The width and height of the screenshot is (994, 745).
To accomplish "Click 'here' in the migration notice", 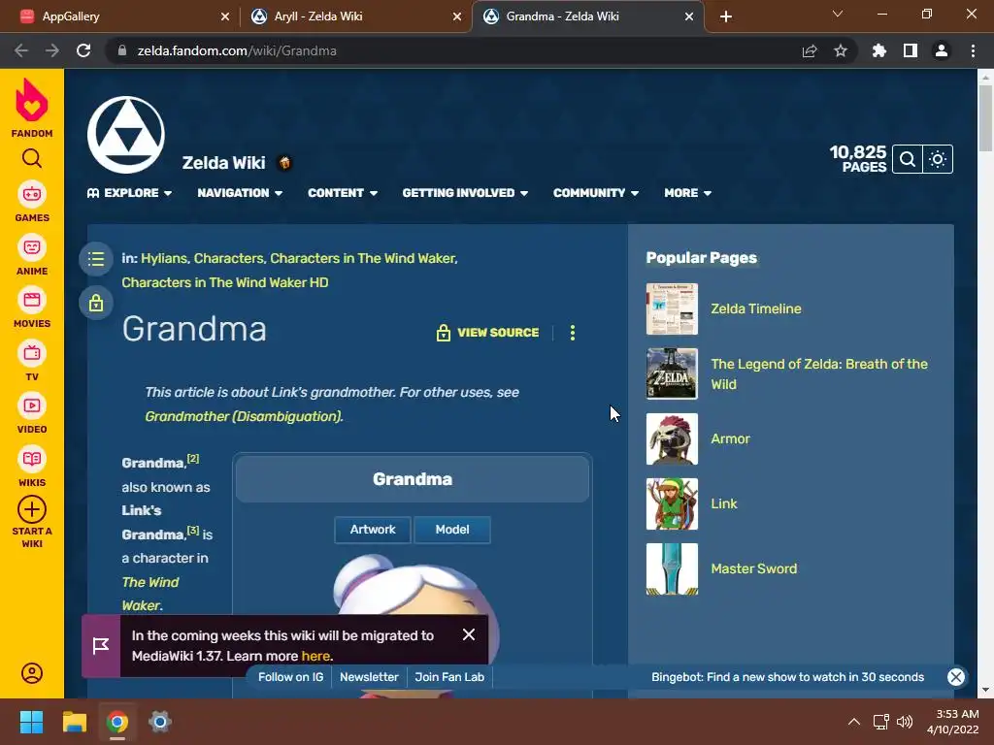I will (315, 656).
